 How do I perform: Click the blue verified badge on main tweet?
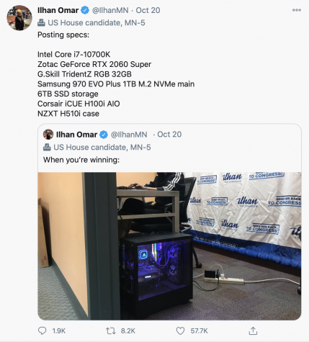(85, 10)
